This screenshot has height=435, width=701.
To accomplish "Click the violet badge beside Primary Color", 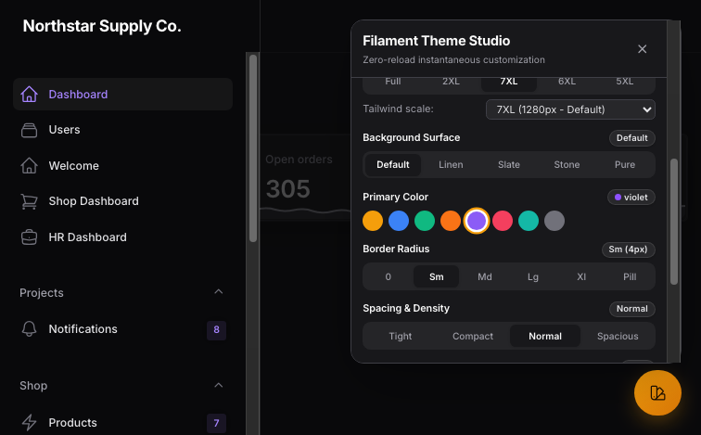I will [631, 198].
